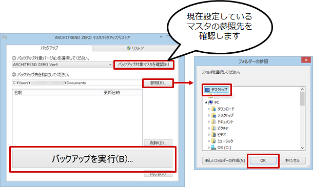Click the ミュージック folder icon
The height and width of the screenshot is (187, 313).
pyautogui.click(x=213, y=141)
